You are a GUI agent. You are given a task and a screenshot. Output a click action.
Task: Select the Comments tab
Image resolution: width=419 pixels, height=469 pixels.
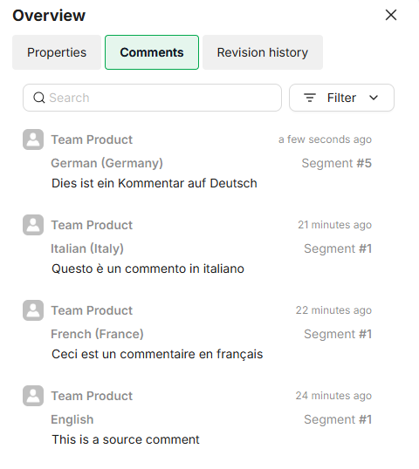pyautogui.click(x=152, y=52)
